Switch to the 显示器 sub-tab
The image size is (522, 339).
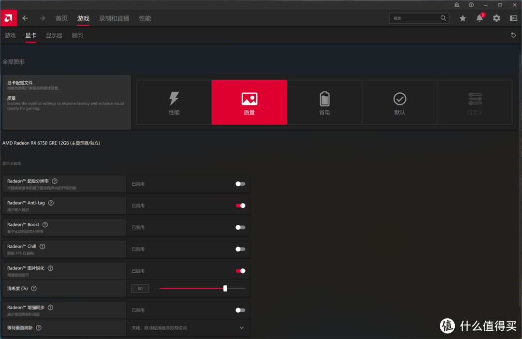click(54, 35)
